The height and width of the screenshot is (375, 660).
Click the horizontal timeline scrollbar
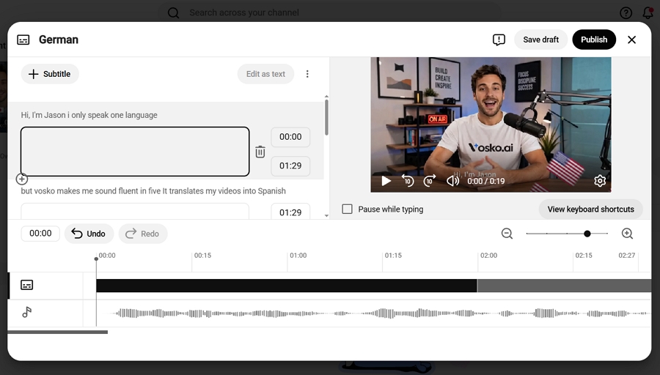(x=58, y=332)
